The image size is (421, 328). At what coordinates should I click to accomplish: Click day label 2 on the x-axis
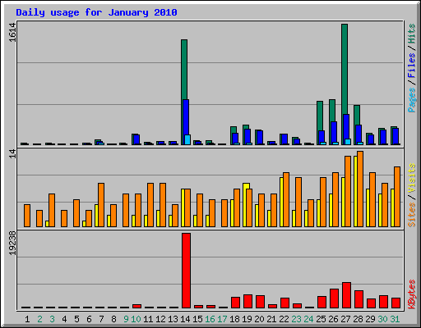[x=39, y=319]
